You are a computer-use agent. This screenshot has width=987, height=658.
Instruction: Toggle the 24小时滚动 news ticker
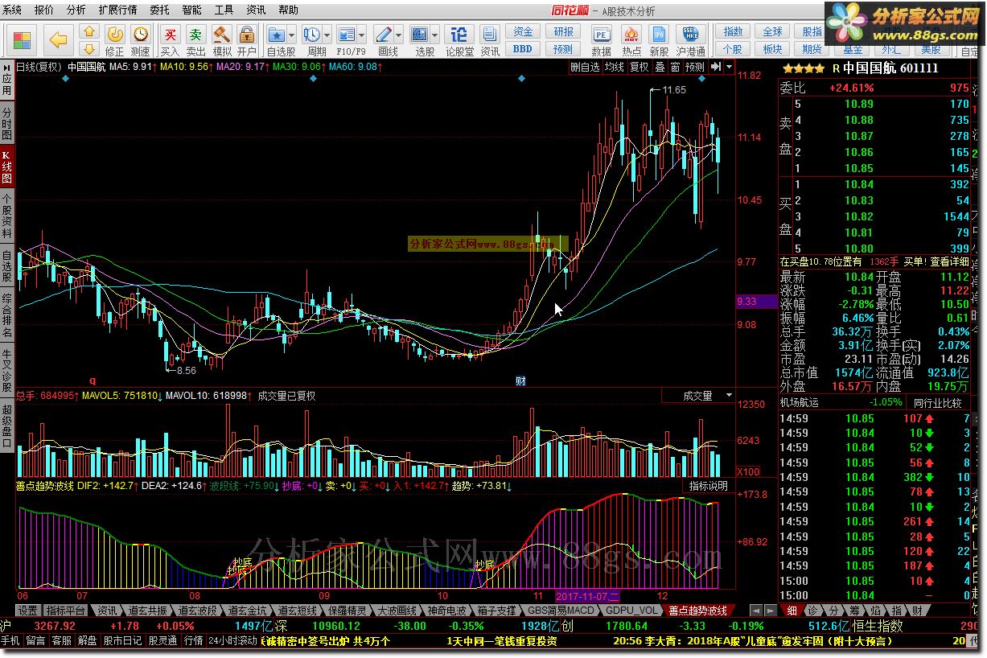coord(232,641)
